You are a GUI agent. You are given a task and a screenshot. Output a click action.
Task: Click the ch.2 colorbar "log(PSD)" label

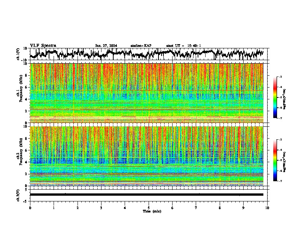(x=284, y=162)
